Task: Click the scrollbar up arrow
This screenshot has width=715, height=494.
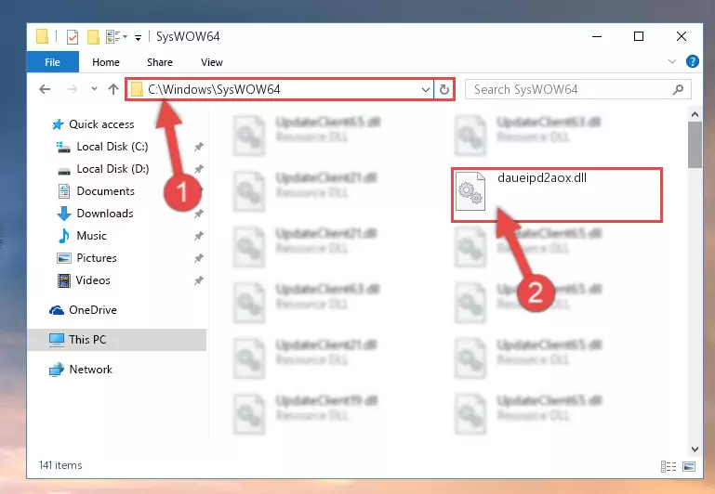Action: 695,114
